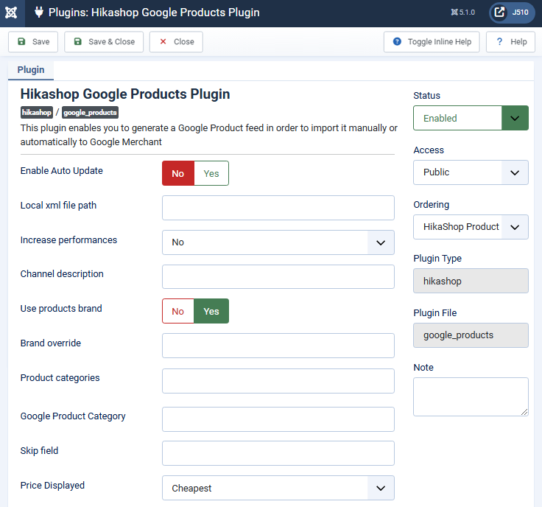Click the Local xml file path field
Image resolution: width=542 pixels, height=507 pixels.
[x=278, y=208]
